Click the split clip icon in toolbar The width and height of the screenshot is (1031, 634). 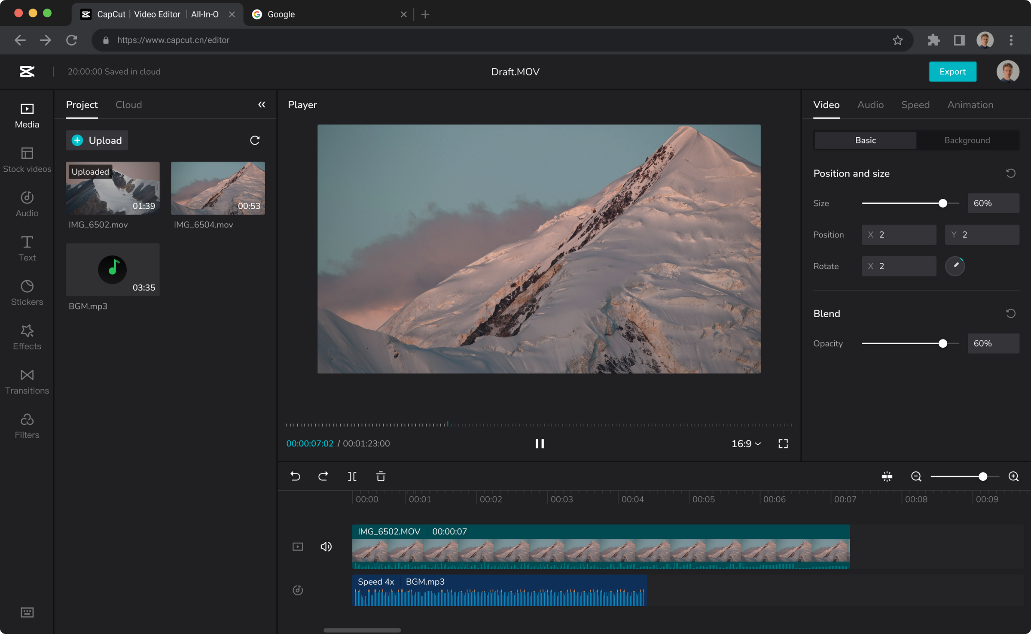point(353,476)
